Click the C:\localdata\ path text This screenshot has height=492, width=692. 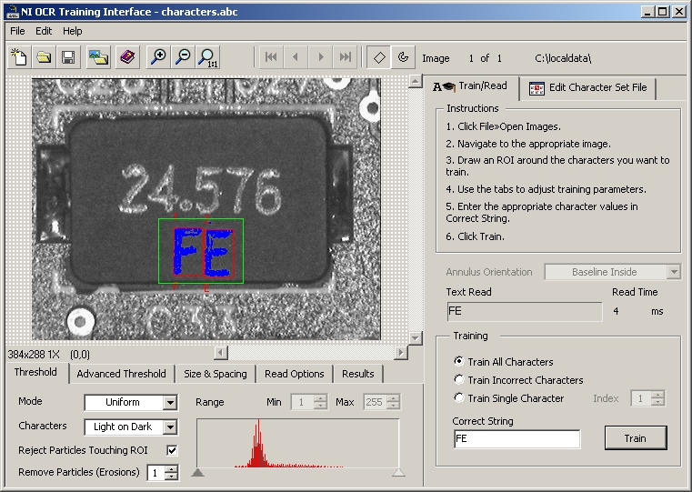pos(563,58)
